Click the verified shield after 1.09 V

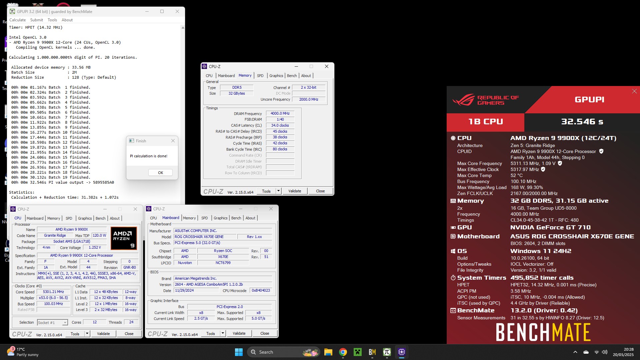[560, 163]
